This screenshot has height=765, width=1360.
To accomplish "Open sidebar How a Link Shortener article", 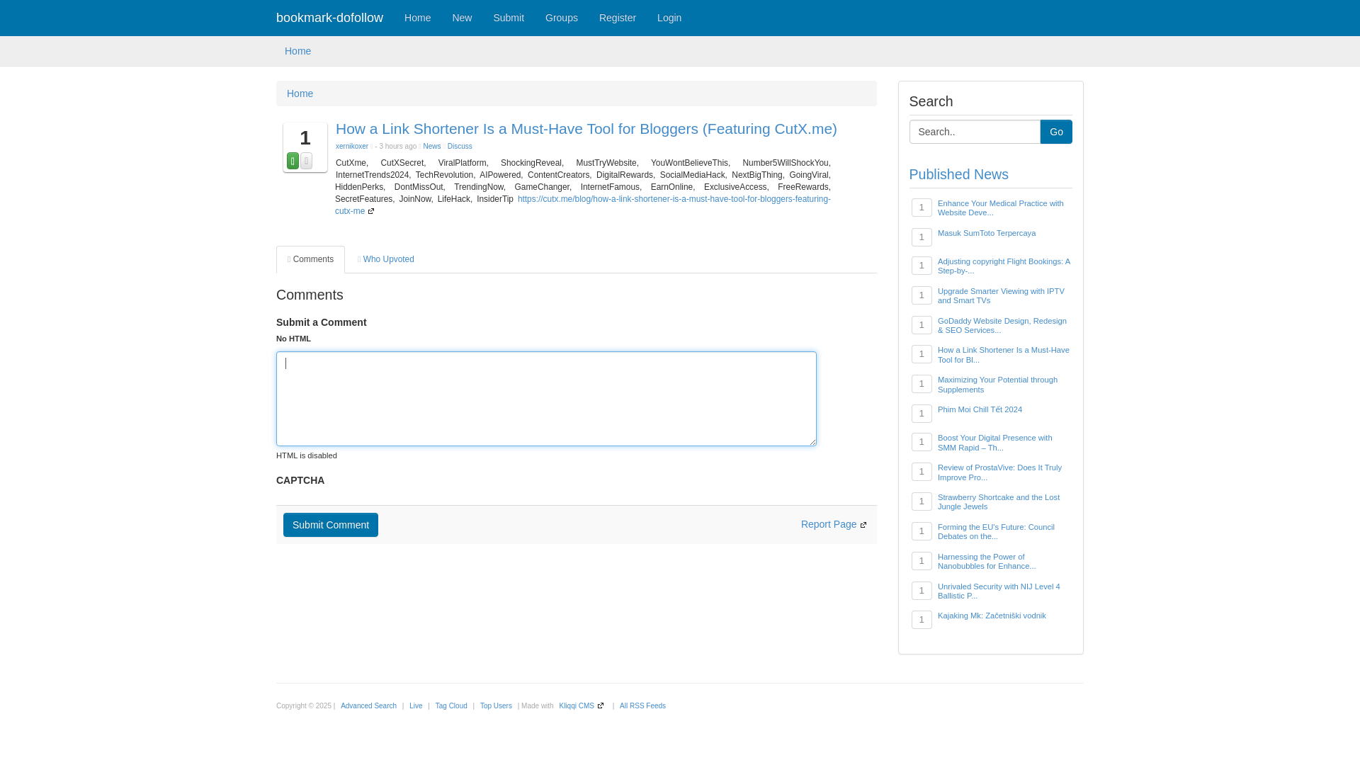I will [1004, 355].
